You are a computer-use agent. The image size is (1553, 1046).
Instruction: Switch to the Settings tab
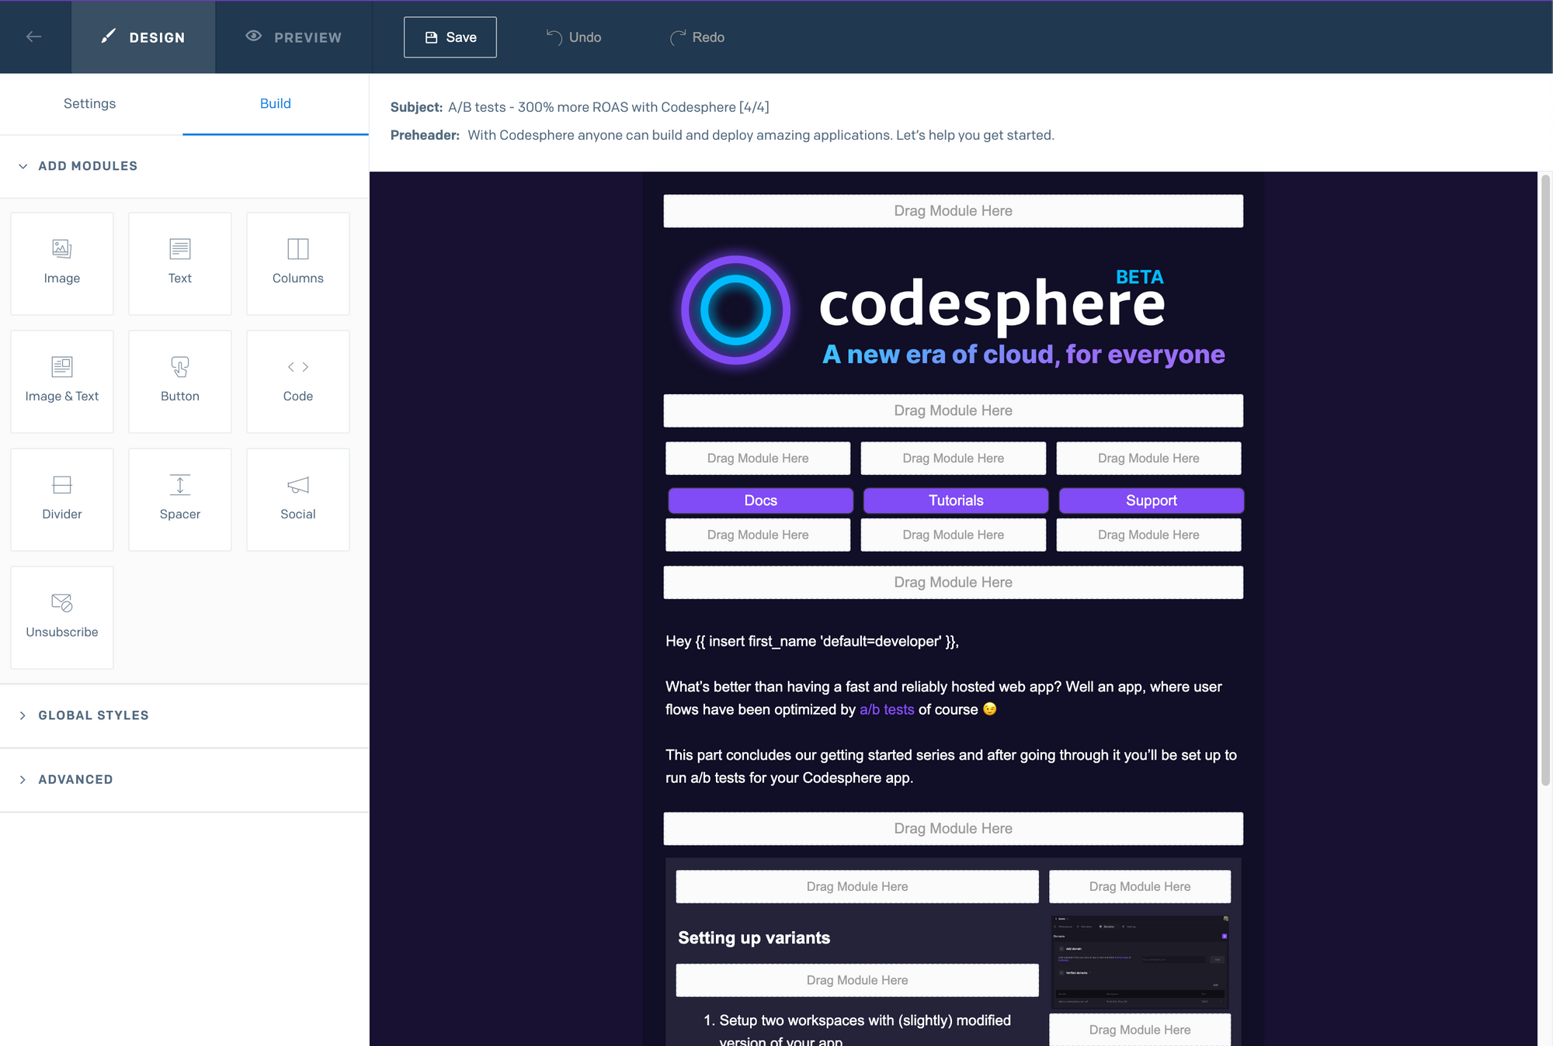89,104
